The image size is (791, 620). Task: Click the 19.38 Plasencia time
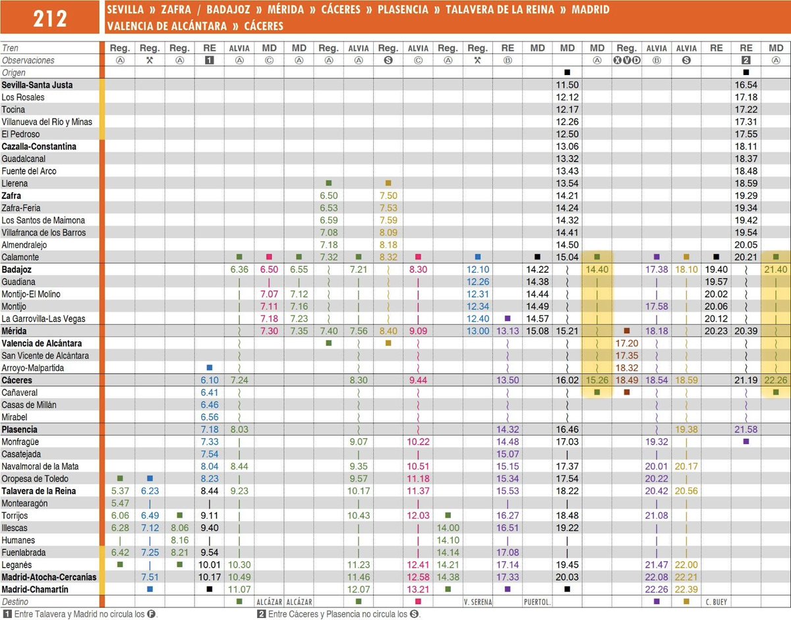tap(686, 430)
